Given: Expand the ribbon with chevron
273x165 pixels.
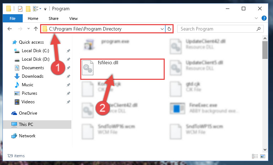Looking at the screenshot, I should [x=256, y=18].
